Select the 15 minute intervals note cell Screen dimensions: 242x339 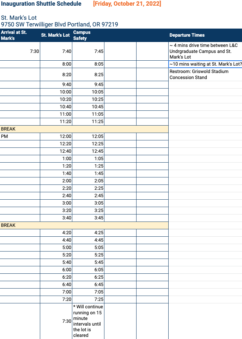click(88, 321)
